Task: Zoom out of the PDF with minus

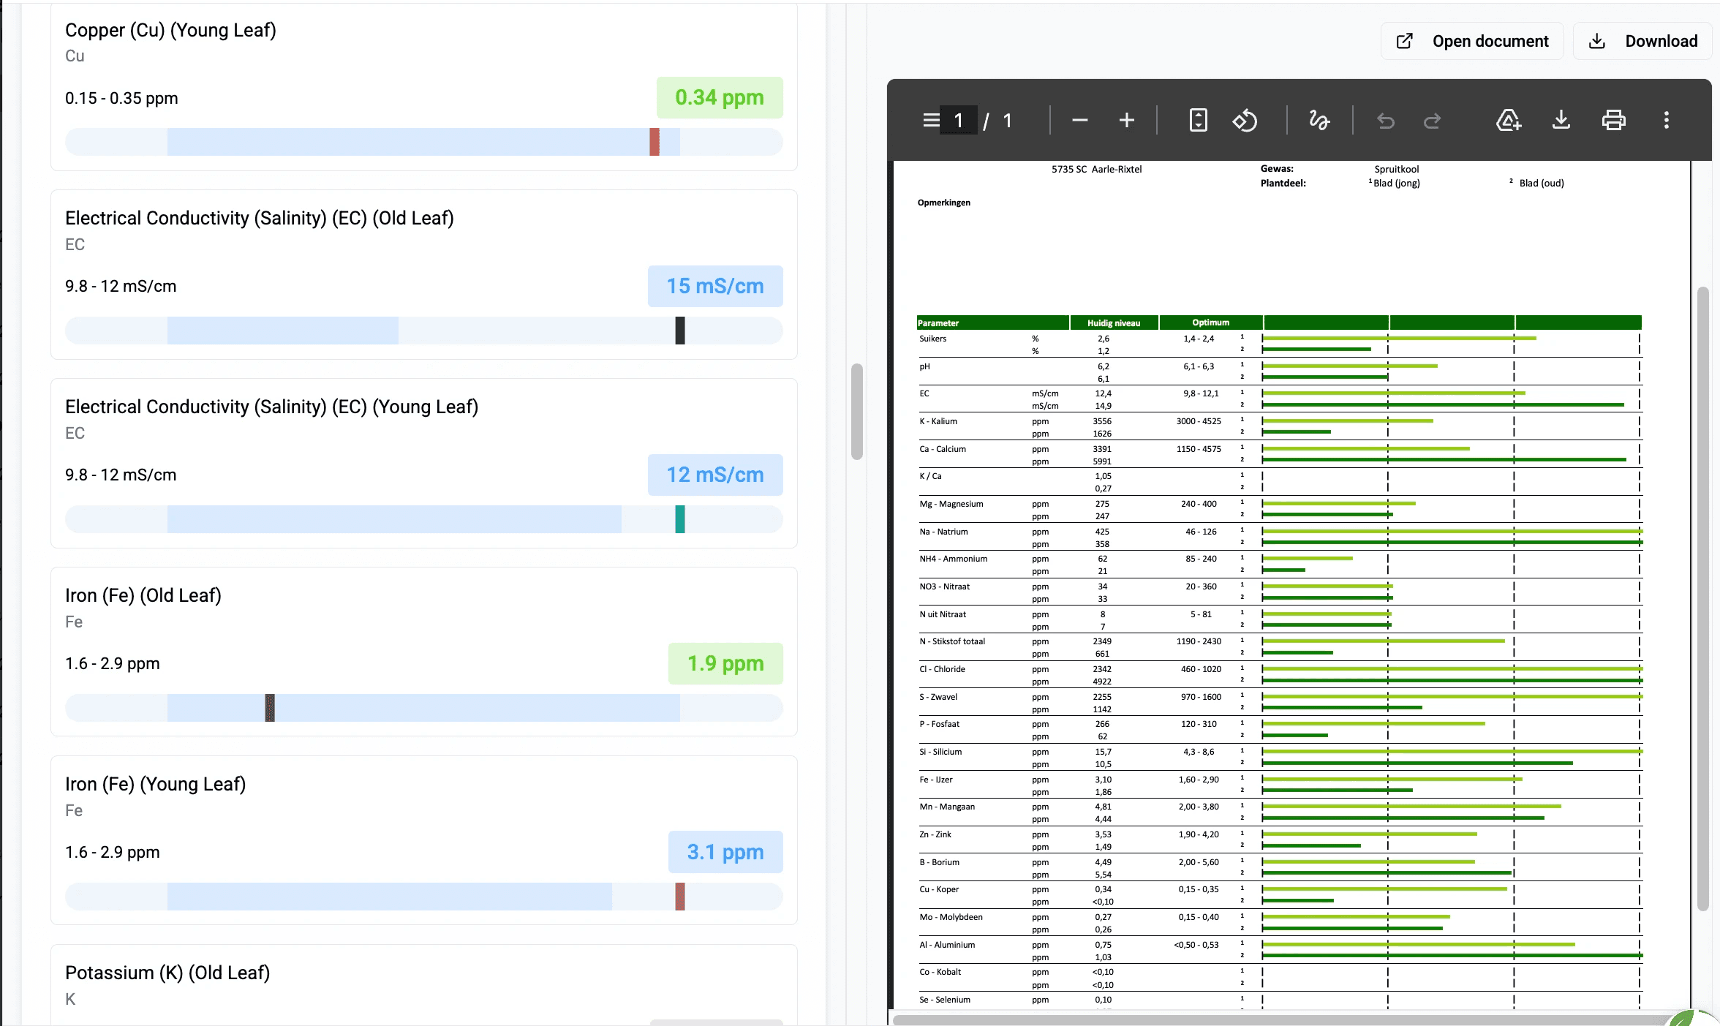Action: tap(1080, 120)
